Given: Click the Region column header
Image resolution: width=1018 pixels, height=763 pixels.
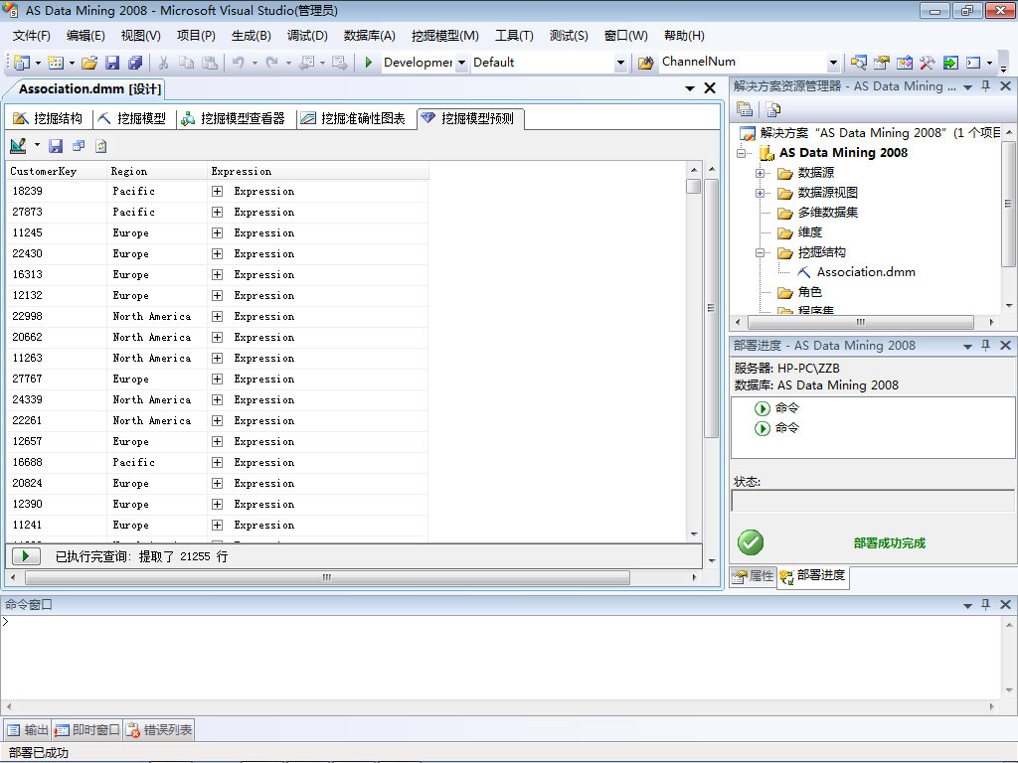Looking at the screenshot, I should [x=157, y=171].
